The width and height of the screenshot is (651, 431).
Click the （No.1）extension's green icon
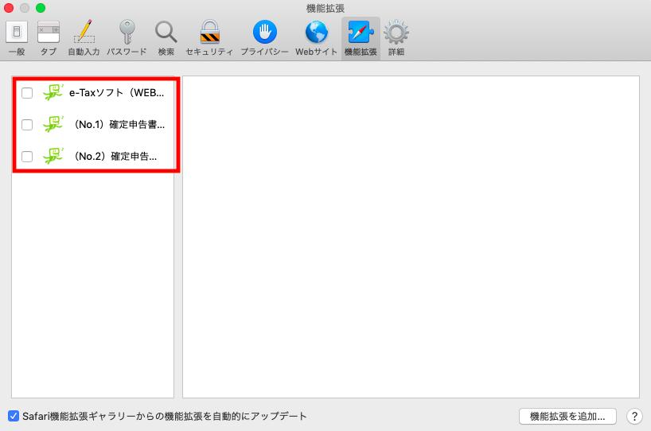(x=53, y=123)
